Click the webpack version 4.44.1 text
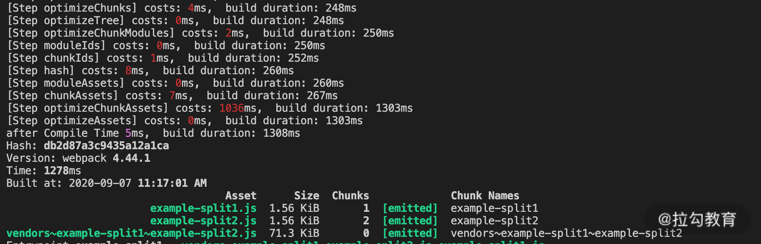The height and width of the screenshot is (244, 761). (131, 158)
